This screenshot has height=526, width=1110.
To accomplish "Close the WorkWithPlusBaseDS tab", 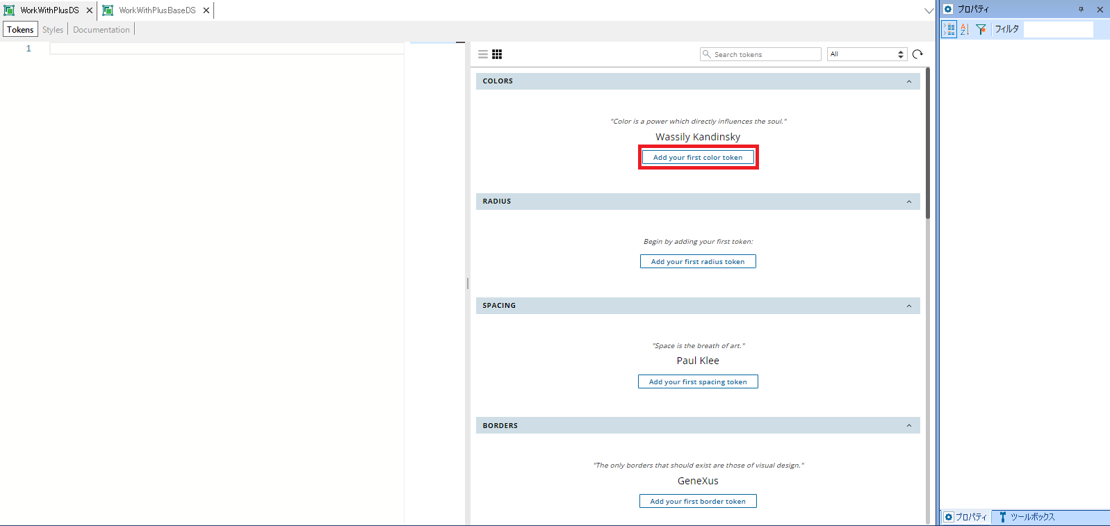I will point(206,10).
